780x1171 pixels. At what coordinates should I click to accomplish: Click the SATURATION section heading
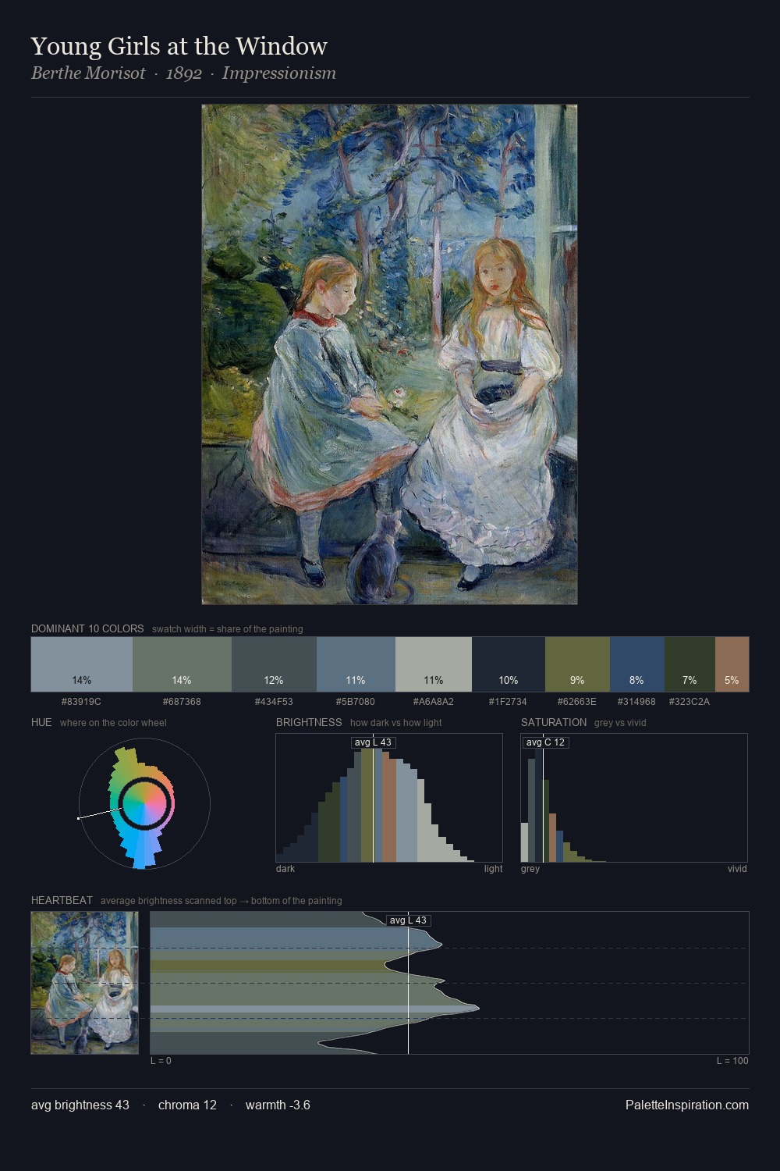[554, 722]
